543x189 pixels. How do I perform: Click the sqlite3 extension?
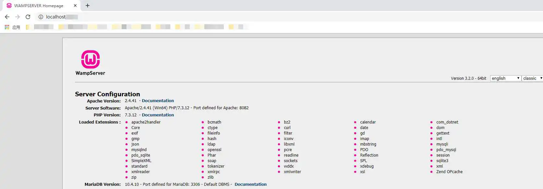tap(442, 161)
